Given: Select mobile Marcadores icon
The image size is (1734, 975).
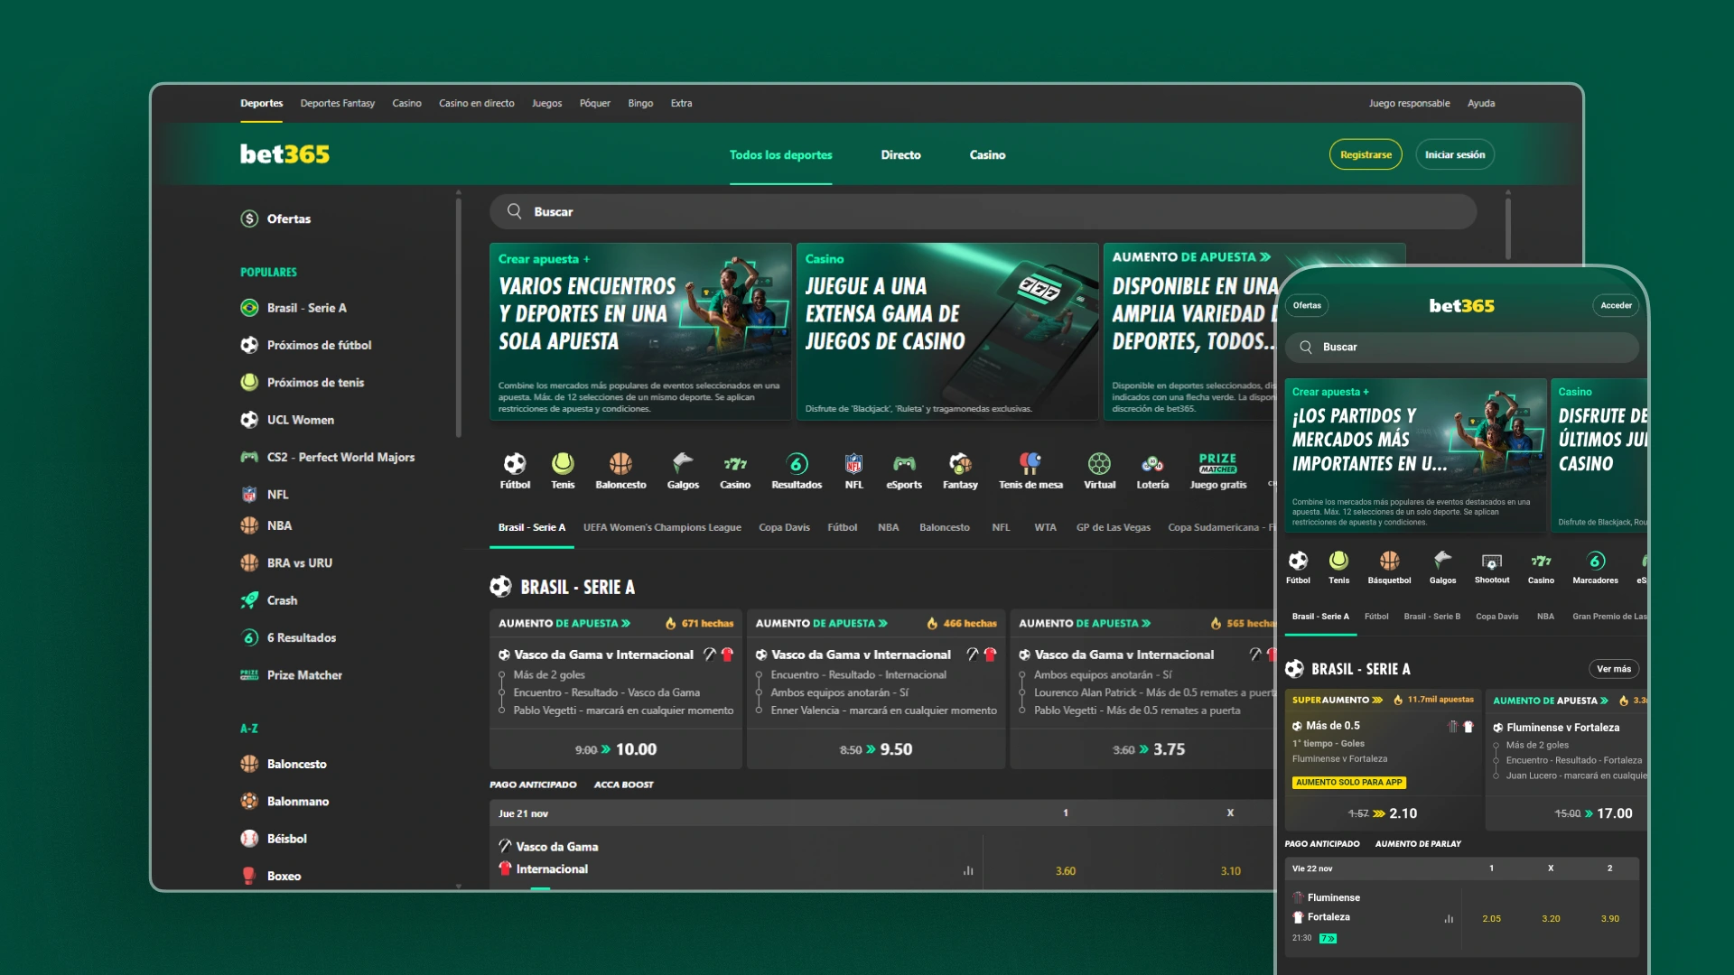Looking at the screenshot, I should tap(1595, 561).
